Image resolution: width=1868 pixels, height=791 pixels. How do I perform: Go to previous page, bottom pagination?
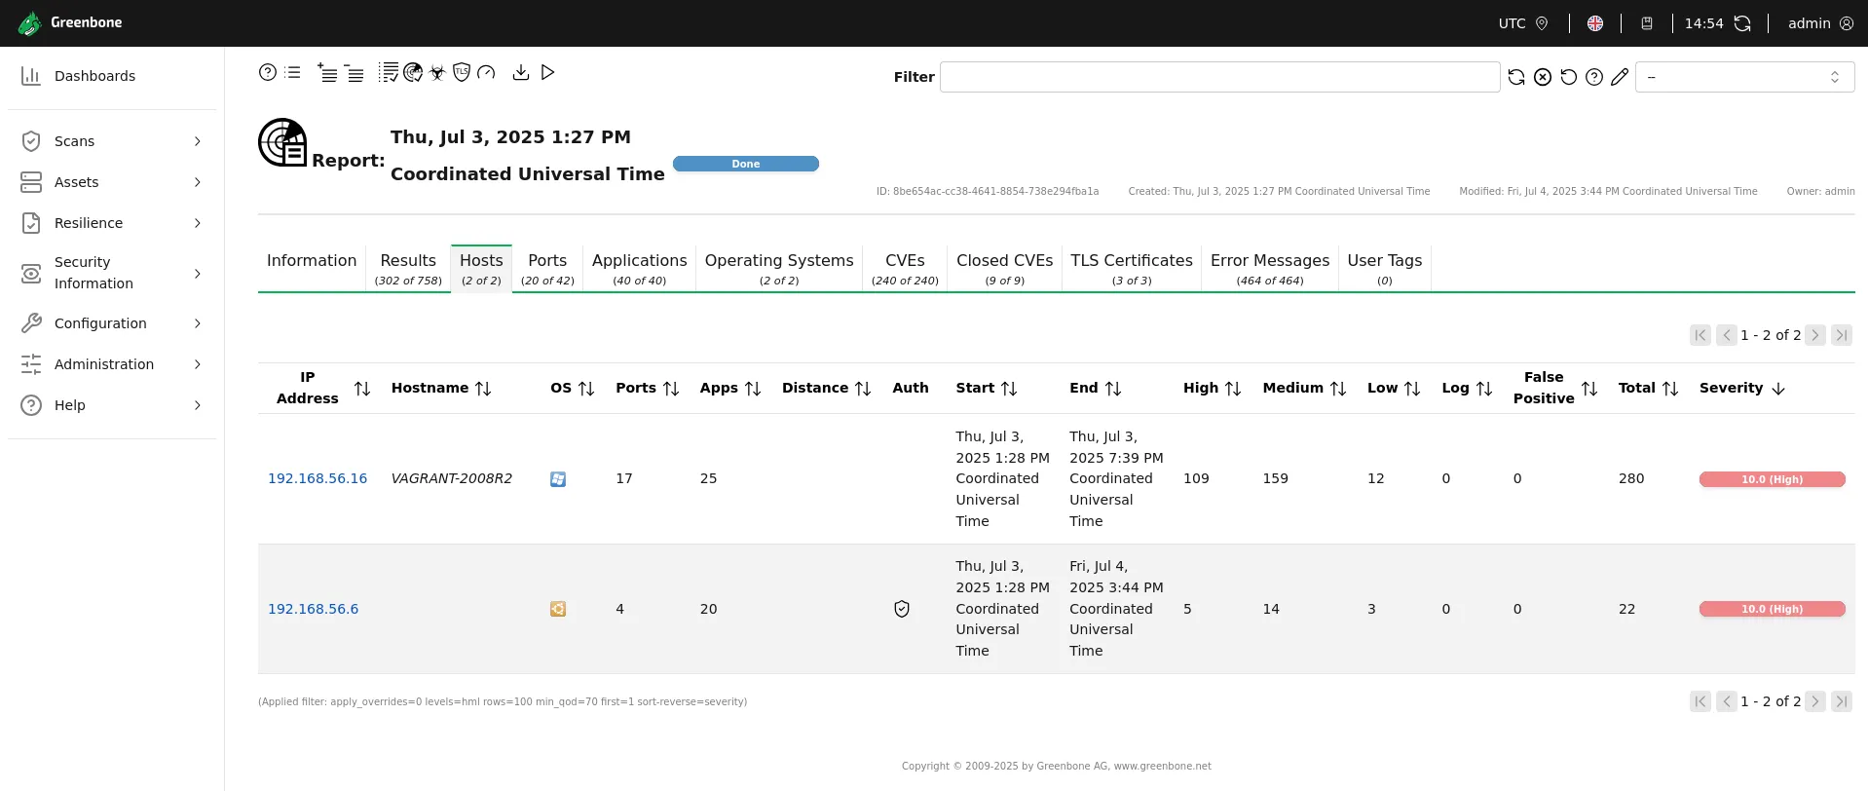tap(1727, 701)
